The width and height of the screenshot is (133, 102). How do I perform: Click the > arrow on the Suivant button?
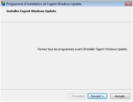point(103,96)
